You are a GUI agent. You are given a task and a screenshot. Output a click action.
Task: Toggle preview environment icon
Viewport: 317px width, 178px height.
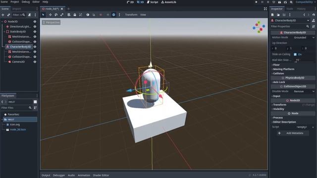tap(108, 15)
